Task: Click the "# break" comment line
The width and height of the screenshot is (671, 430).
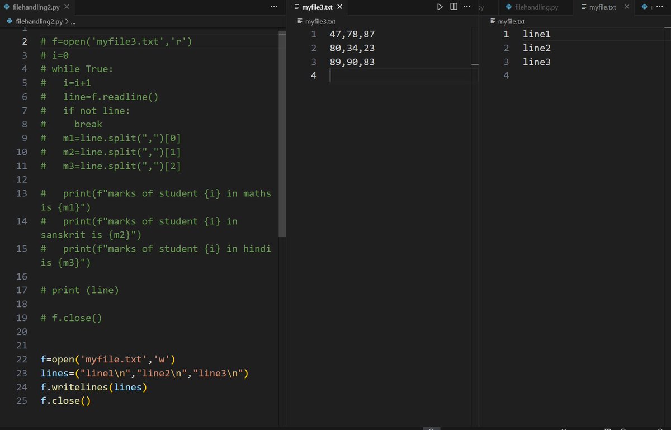Action: pos(72,124)
